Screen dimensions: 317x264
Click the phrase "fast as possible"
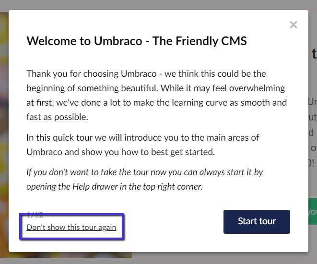coord(58,117)
